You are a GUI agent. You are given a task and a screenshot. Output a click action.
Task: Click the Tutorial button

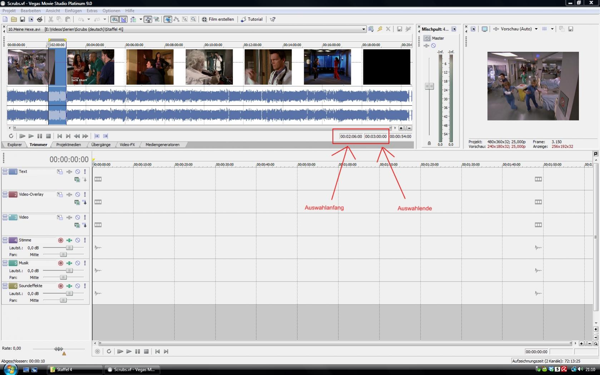point(252,19)
